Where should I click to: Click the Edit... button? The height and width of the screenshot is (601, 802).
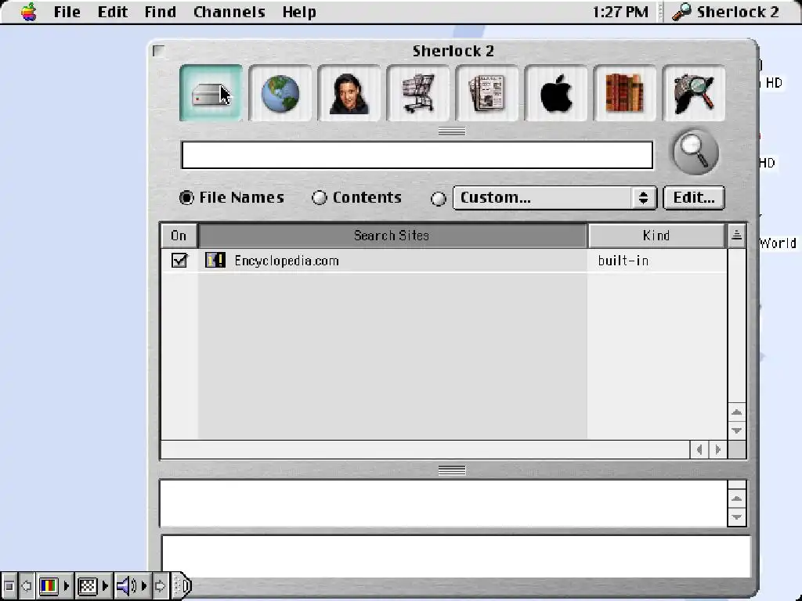[x=694, y=198]
